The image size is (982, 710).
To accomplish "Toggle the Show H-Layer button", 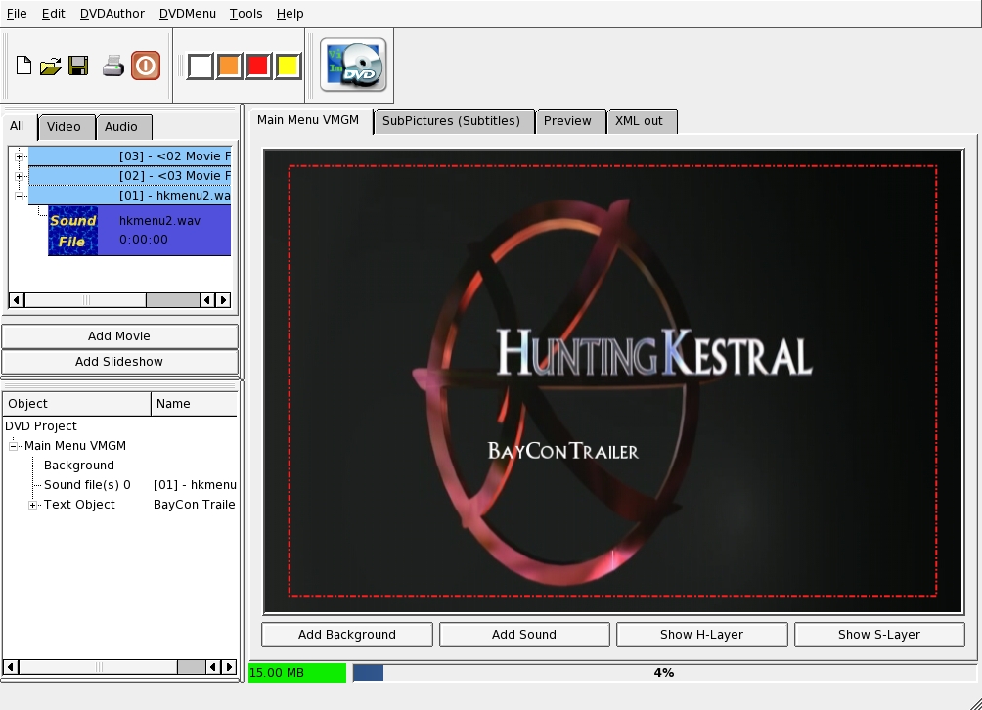I will [701, 635].
